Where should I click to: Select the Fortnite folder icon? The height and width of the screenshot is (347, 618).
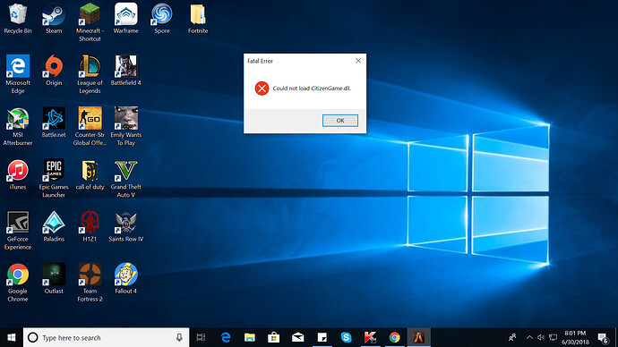coord(198,18)
